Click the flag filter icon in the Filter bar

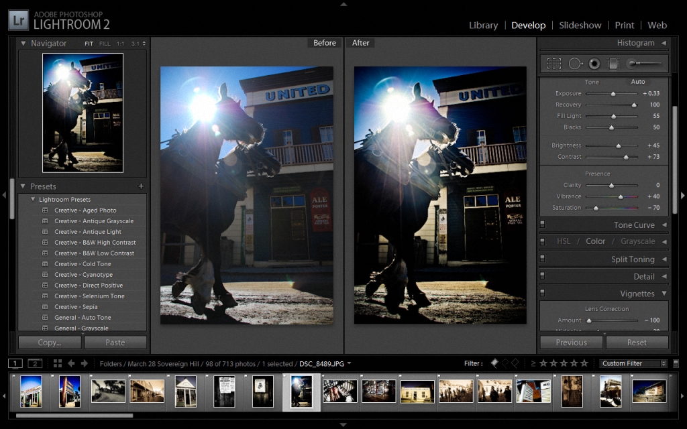point(494,363)
